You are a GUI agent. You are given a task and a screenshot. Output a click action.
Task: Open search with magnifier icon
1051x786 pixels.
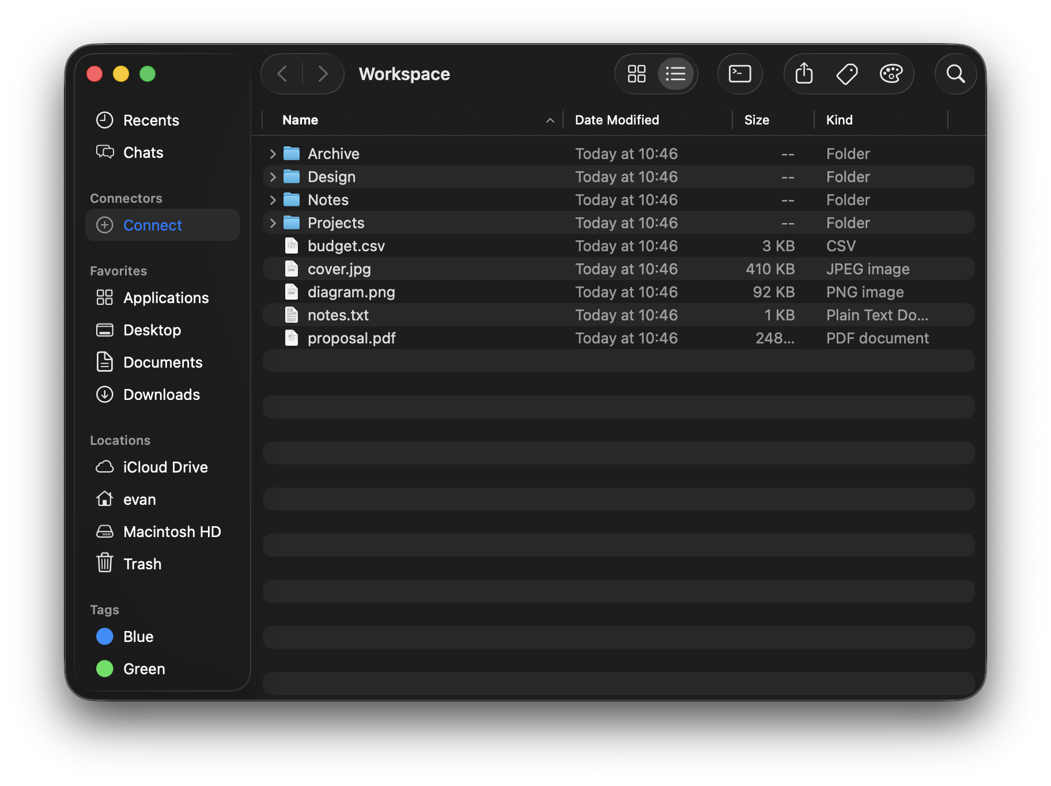pos(955,74)
